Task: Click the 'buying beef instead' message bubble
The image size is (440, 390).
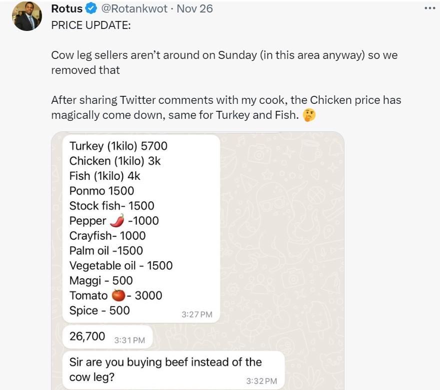Action: click(165, 369)
